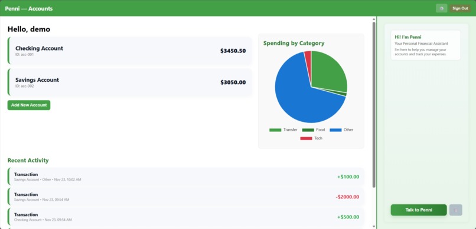Screen dimensions: 476x229
Task: Click the "ID: acc-002" text
Action: click(25, 86)
